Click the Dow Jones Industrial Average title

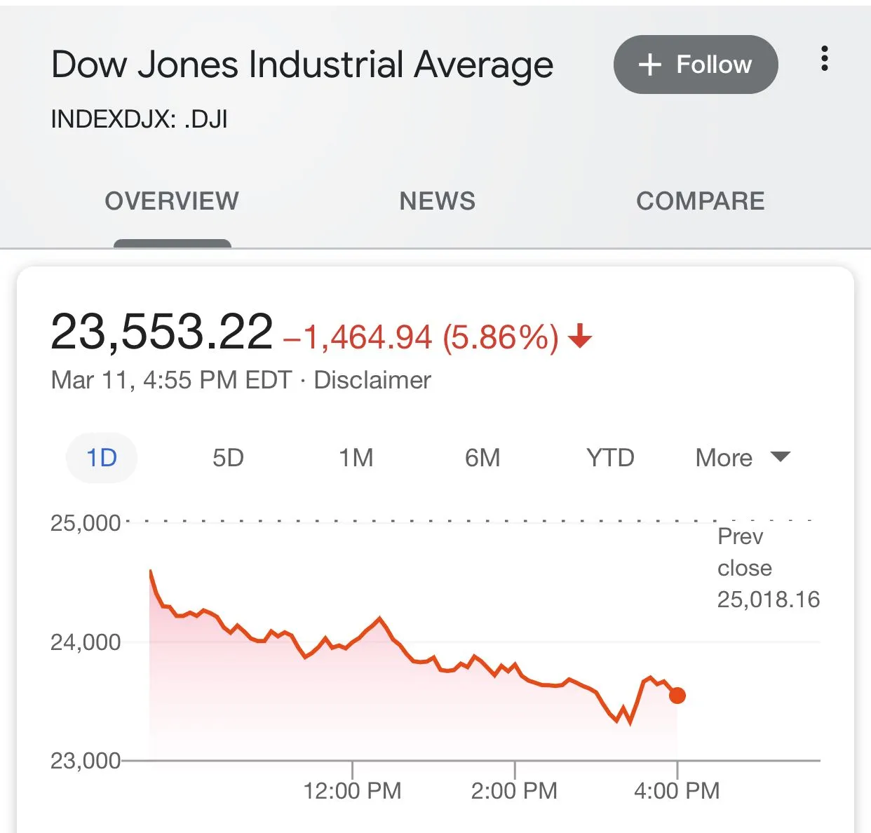(302, 65)
